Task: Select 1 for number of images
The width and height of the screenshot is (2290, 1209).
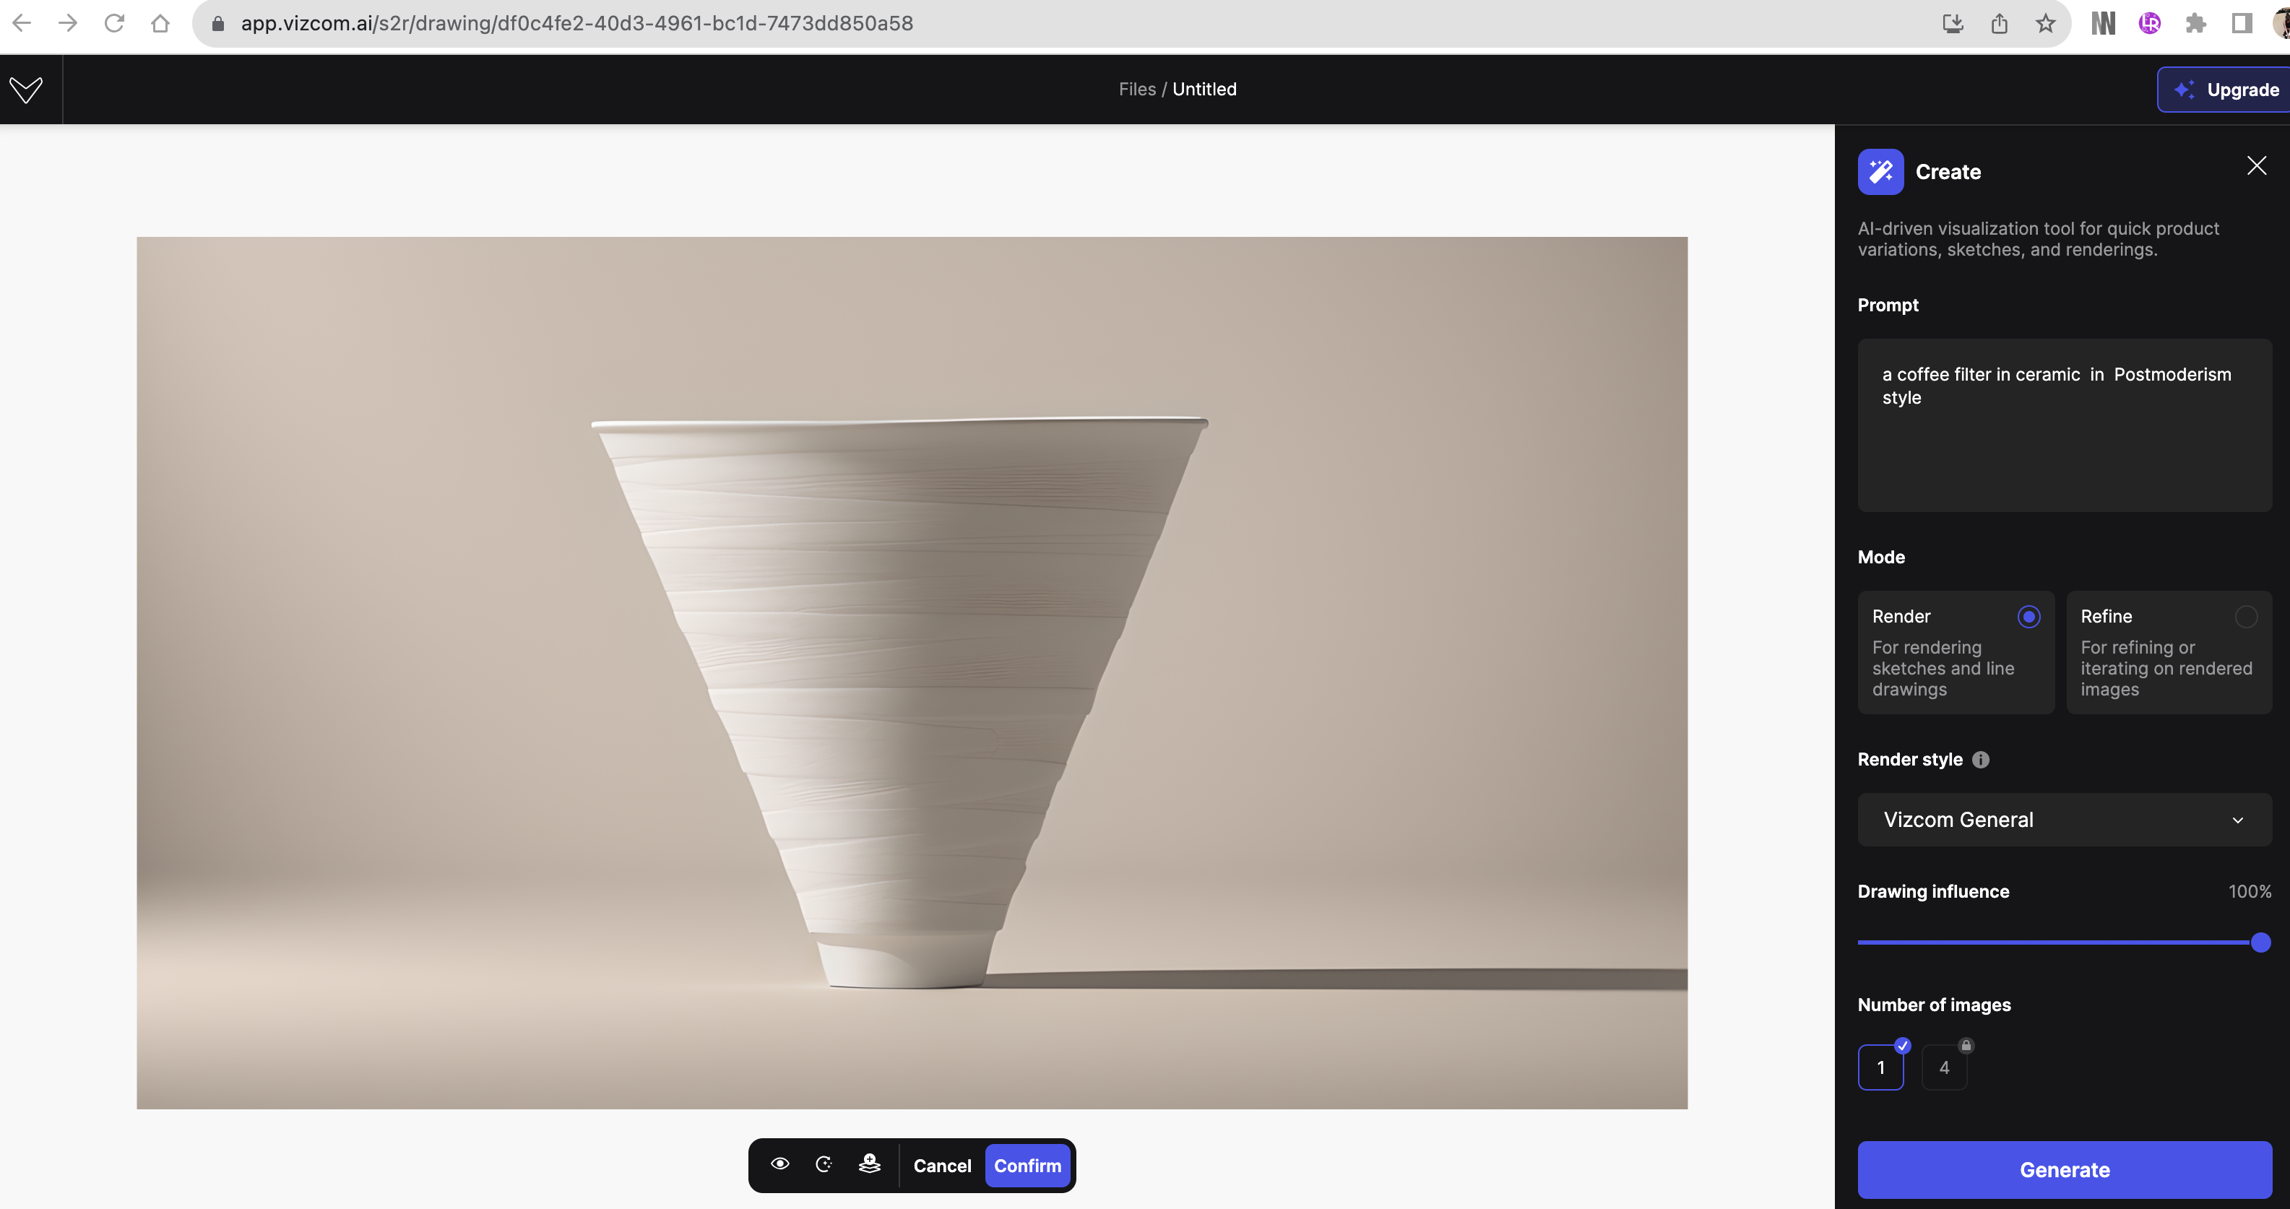Action: [1880, 1067]
